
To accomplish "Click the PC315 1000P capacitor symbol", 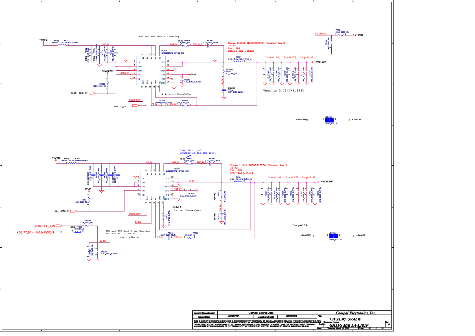I will point(164,105).
